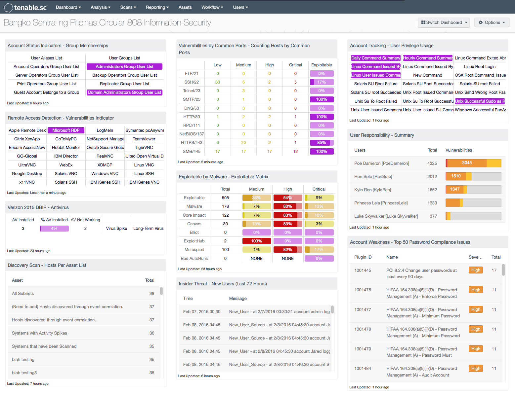Open plugin 1001475 password issue row

[x=425, y=293]
